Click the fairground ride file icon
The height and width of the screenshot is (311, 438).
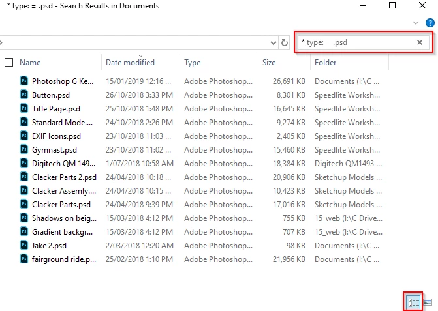pyautogui.click(x=24, y=259)
